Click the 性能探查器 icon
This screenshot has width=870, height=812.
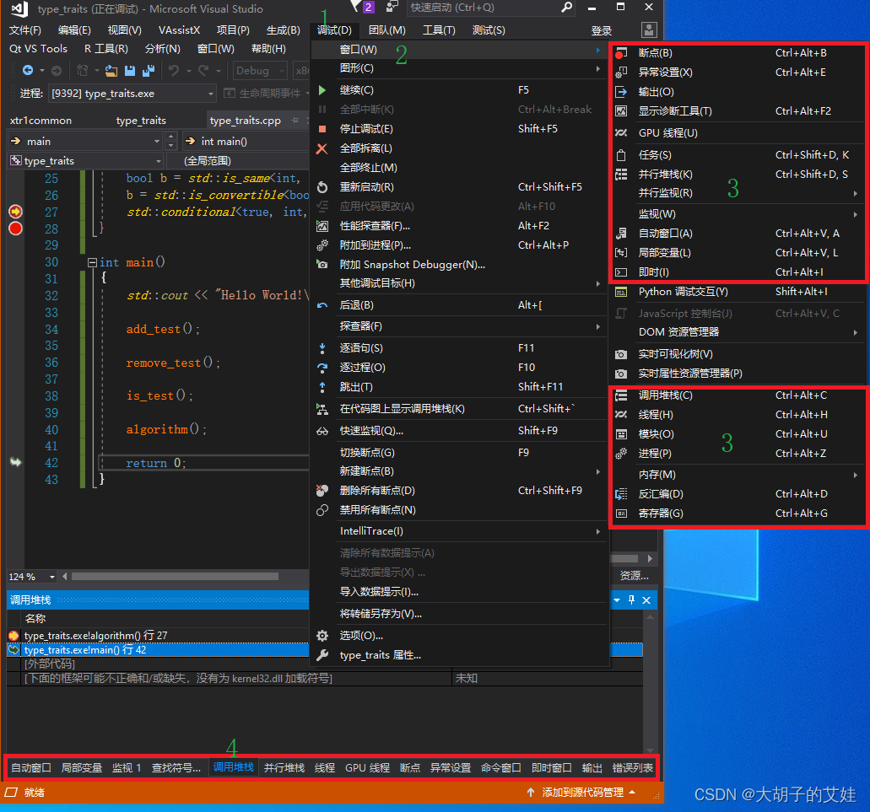(x=322, y=226)
